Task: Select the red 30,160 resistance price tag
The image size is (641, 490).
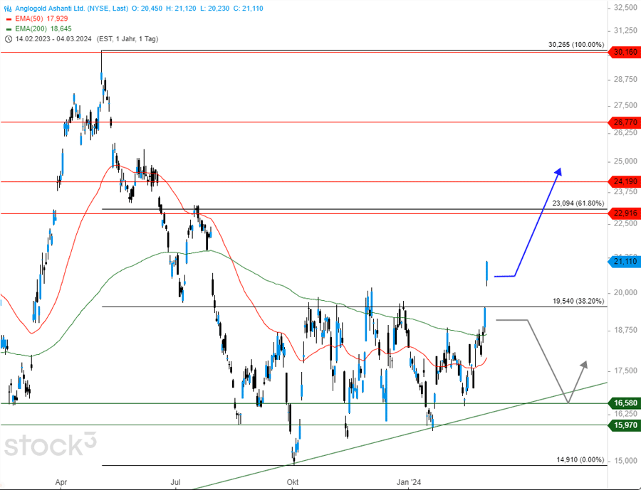Action: pos(625,52)
